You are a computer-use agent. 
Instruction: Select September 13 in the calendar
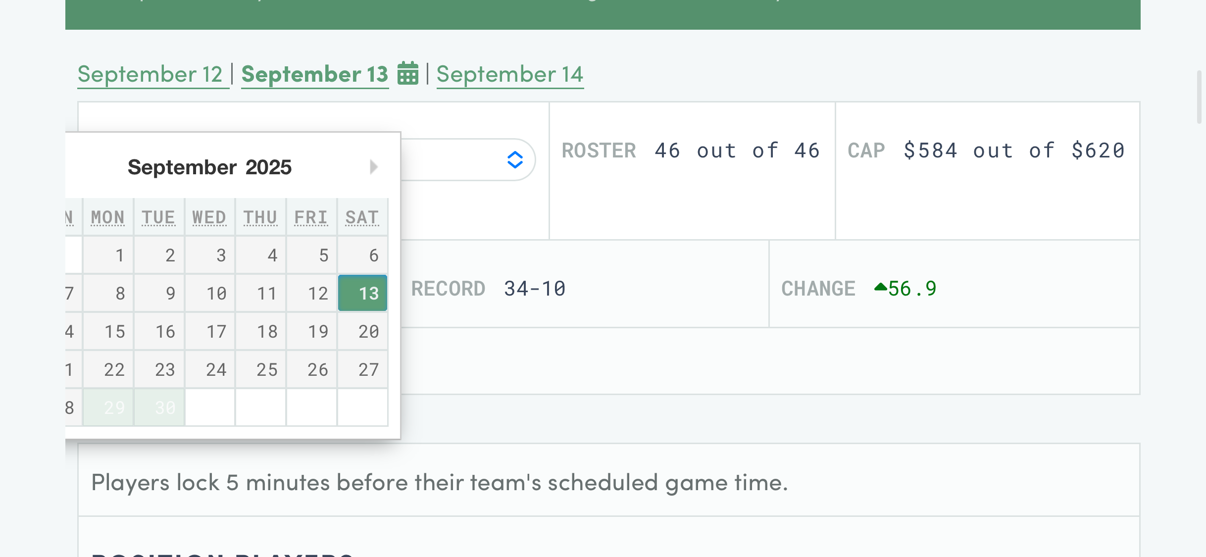[x=362, y=293]
